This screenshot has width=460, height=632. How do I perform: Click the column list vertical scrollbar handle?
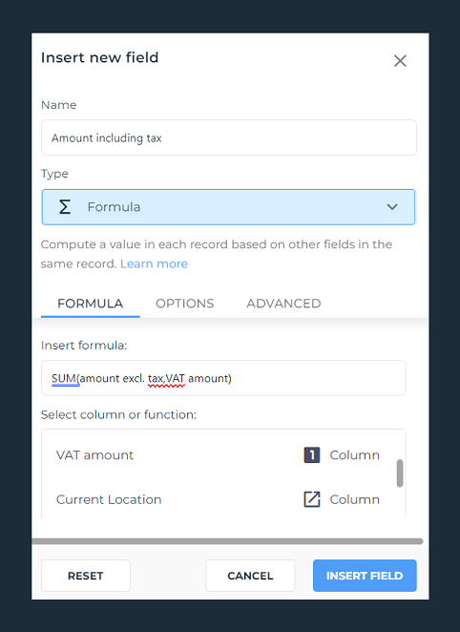[x=400, y=474]
